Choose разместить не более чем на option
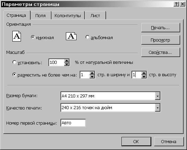The image size is (187, 150). click(x=14, y=74)
